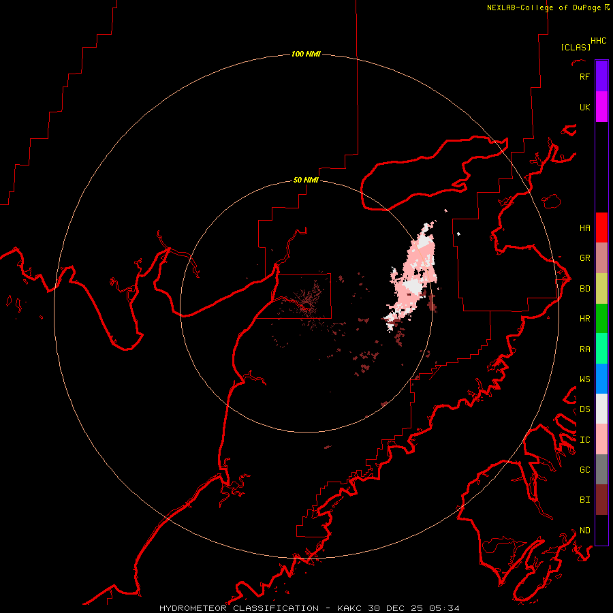Click the green HR legend swatch

point(601,319)
